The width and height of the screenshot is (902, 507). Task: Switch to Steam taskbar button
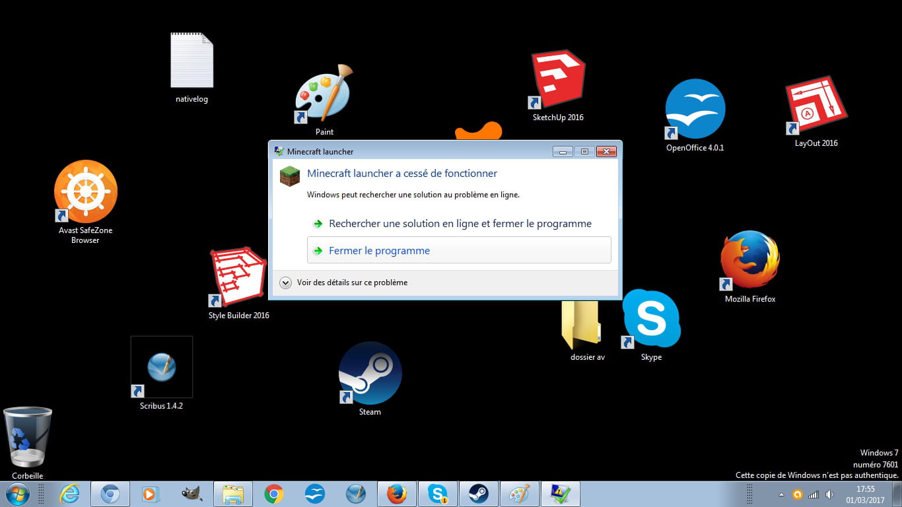(x=478, y=494)
